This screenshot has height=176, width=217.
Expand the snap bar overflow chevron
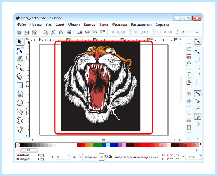[198, 138]
